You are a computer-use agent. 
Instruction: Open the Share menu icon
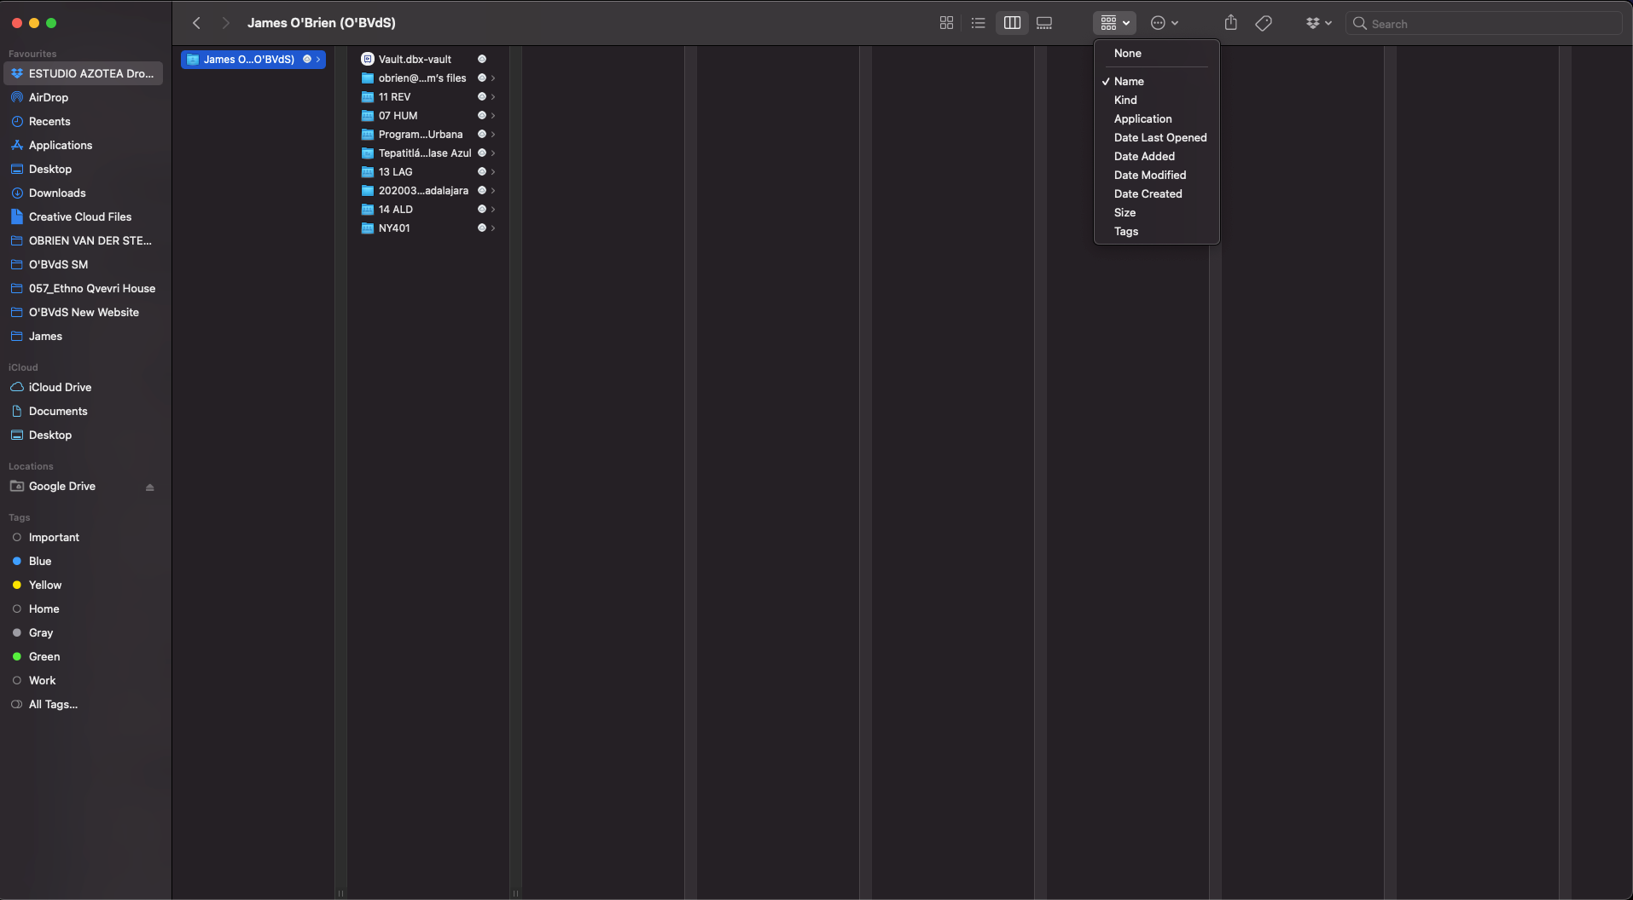1230,23
